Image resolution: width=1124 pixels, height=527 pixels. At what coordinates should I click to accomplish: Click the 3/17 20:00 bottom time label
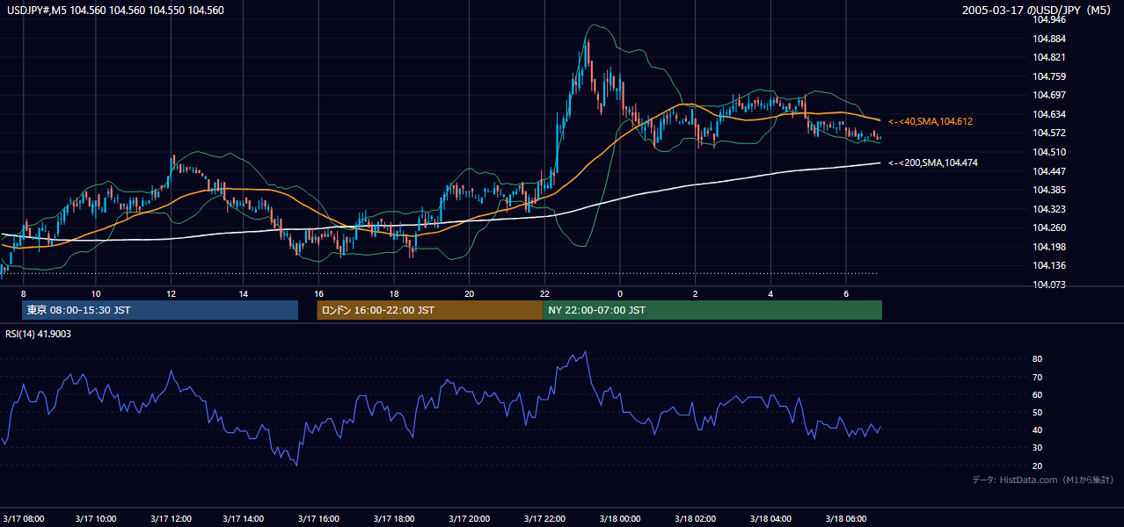469,518
